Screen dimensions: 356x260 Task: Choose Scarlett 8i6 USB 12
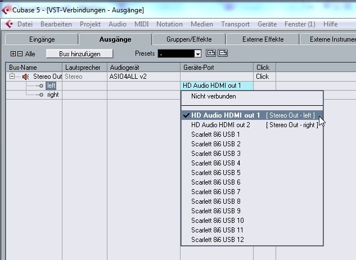tap(252, 240)
